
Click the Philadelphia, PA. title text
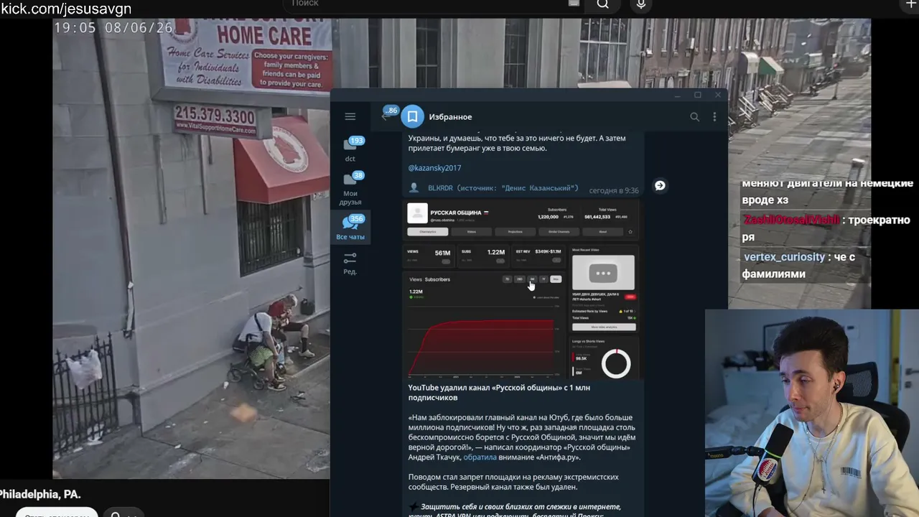pyautogui.click(x=40, y=495)
